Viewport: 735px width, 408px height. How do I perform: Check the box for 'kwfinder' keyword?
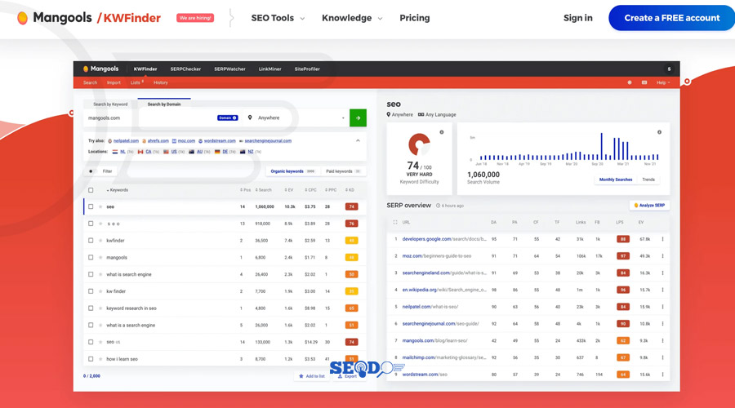click(91, 241)
